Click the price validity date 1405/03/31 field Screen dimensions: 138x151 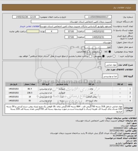click(x=98, y=37)
